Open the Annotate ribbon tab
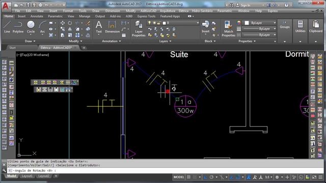The width and height of the screenshot is (326, 183). (x=37, y=16)
